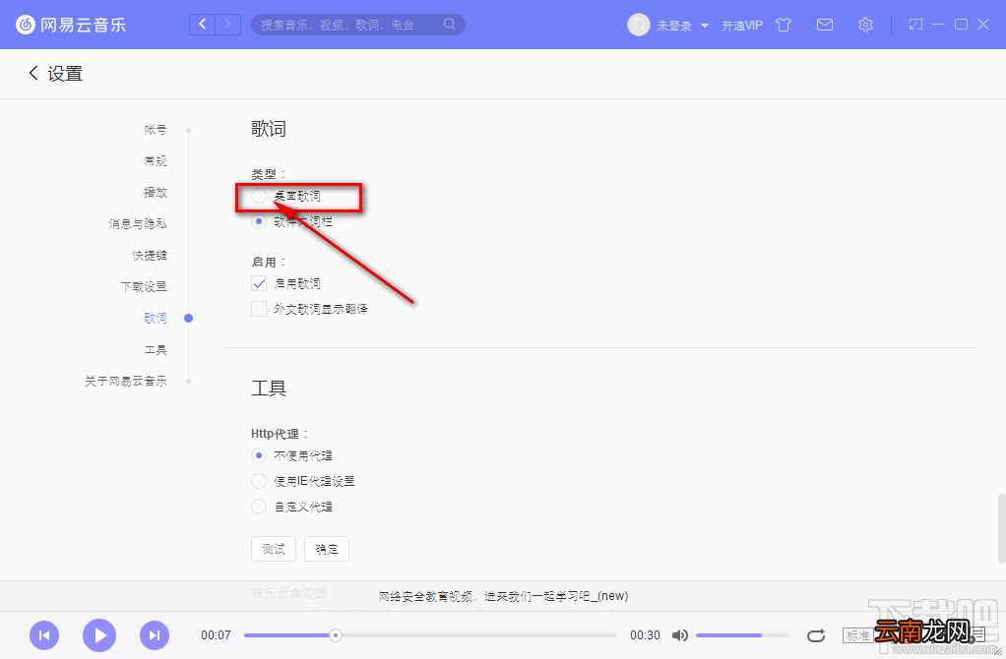Choose 使用IE代理设置 radio button
Image resolution: width=1006 pixels, height=659 pixels.
tap(259, 481)
